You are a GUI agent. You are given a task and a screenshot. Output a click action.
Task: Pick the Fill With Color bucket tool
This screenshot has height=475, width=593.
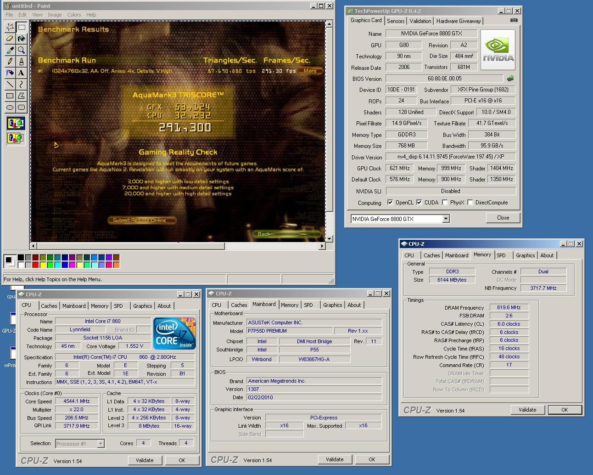pyautogui.click(x=21, y=39)
